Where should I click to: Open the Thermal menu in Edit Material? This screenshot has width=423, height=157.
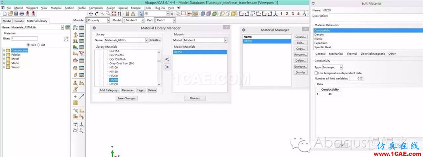352,54
